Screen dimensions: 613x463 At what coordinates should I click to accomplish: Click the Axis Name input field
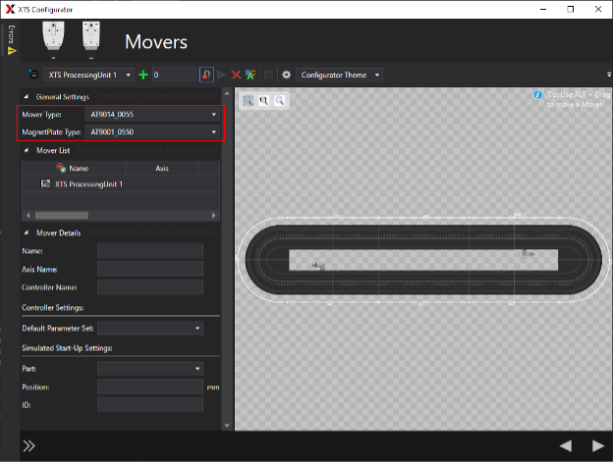(x=150, y=269)
